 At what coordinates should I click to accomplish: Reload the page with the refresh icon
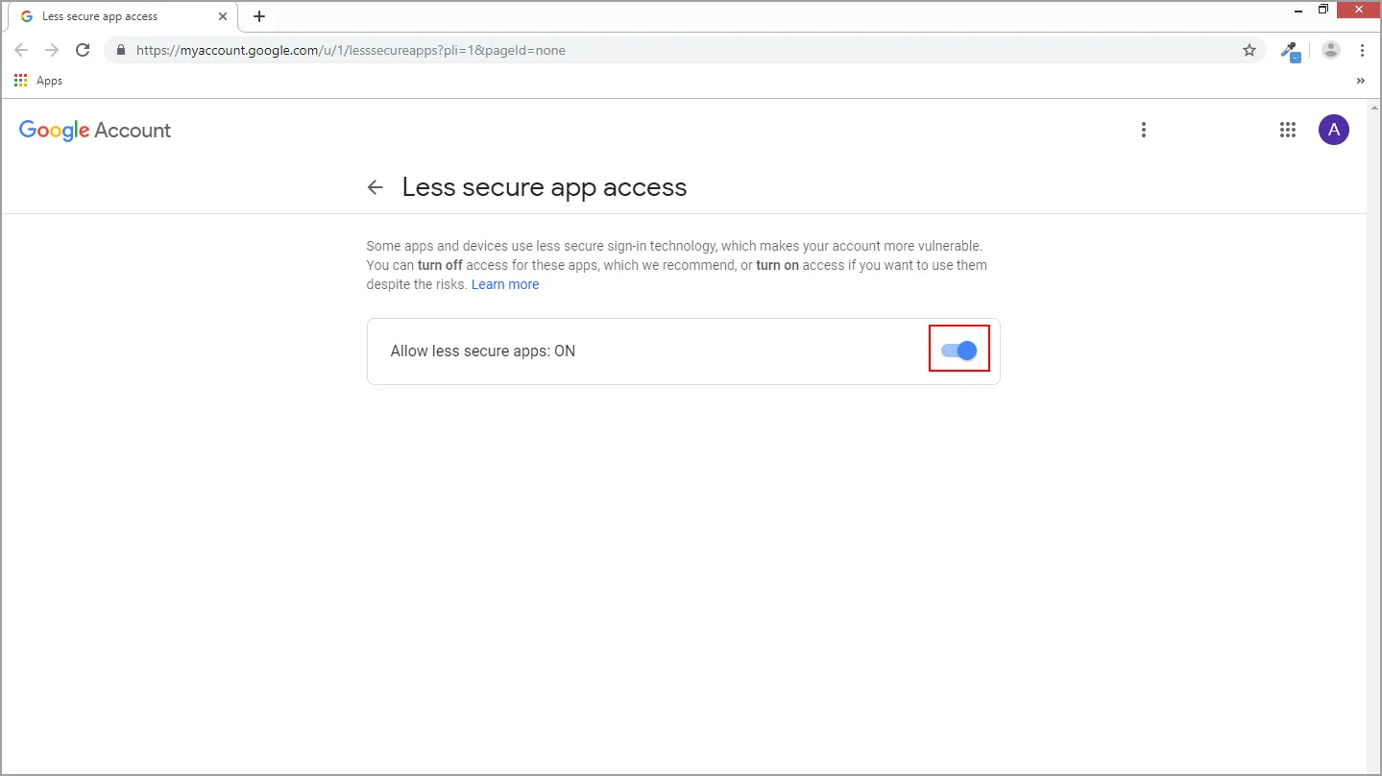point(83,50)
